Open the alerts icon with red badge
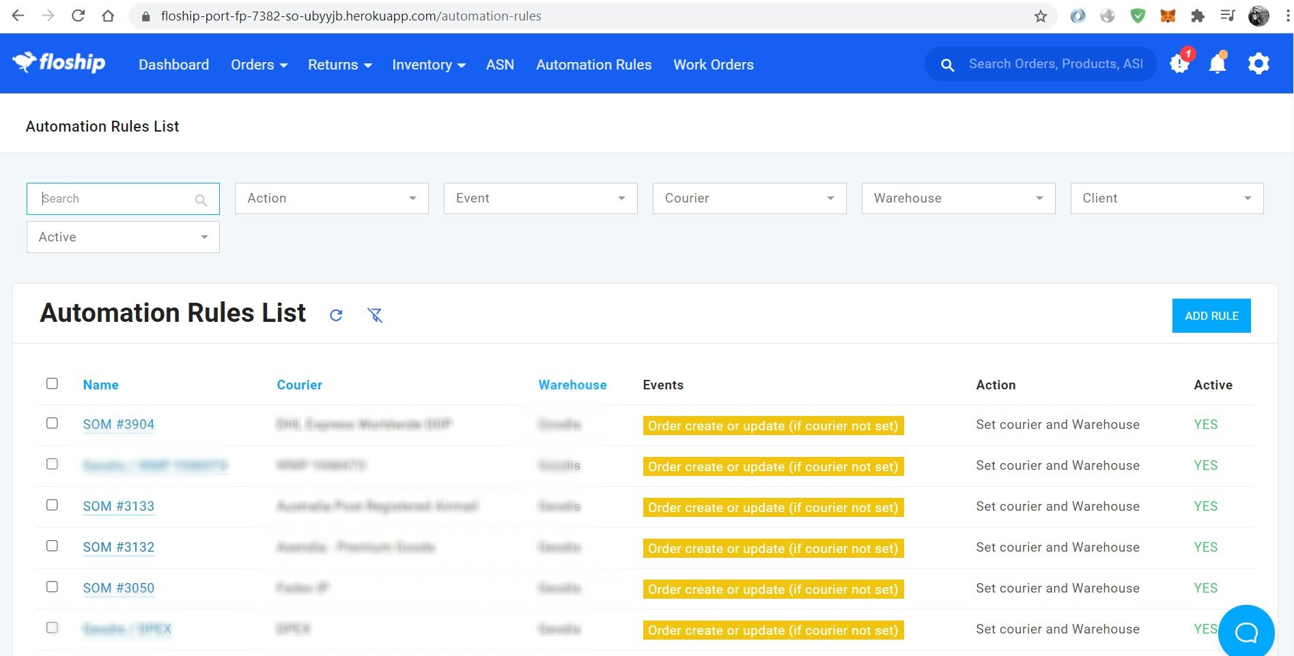Image resolution: width=1294 pixels, height=656 pixels. (1179, 64)
